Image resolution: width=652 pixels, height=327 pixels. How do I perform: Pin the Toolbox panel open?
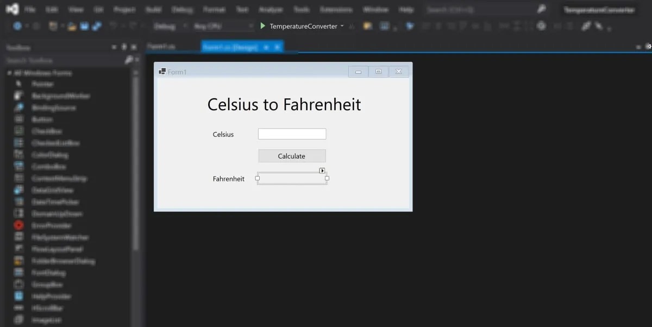point(123,47)
